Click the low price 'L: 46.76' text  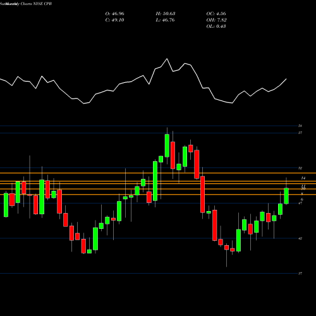[x=165, y=20]
